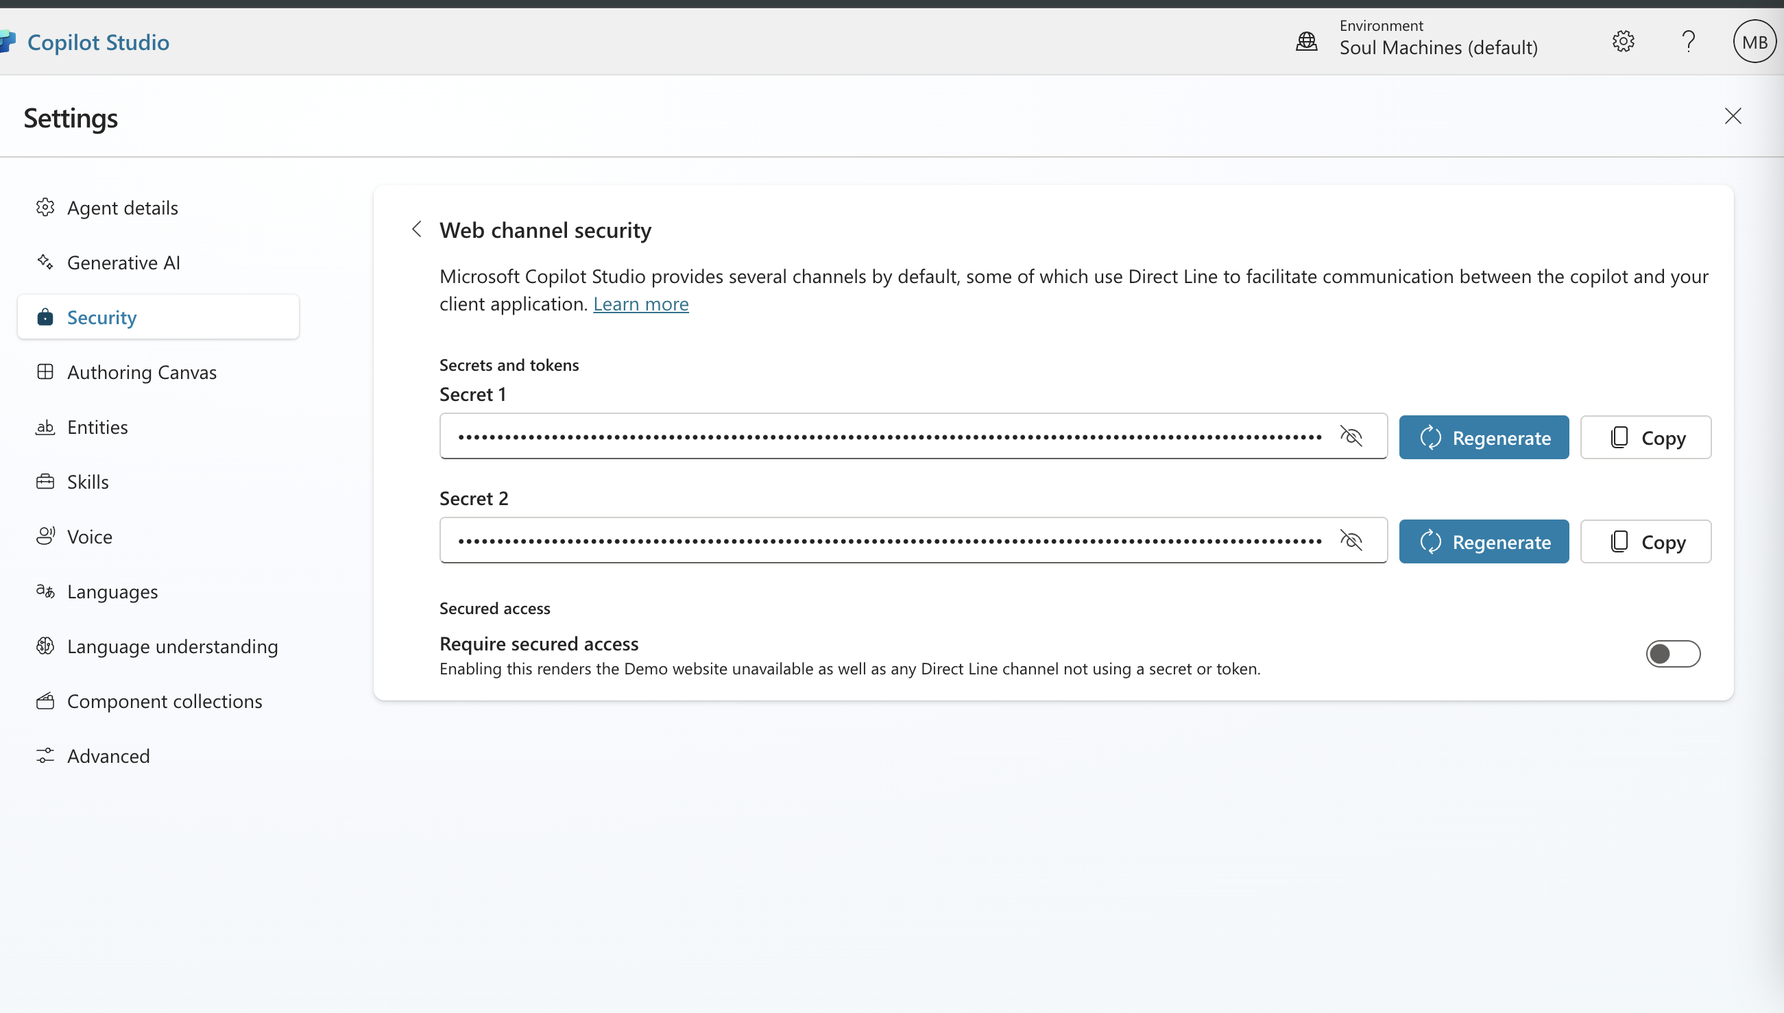Regenerate Secret 1
Viewport: 1784px width, 1013px height.
1484,438
